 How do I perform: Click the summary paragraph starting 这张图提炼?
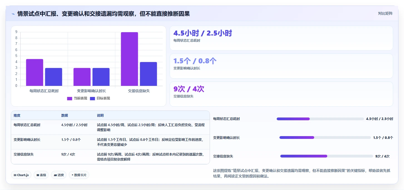point(302,173)
